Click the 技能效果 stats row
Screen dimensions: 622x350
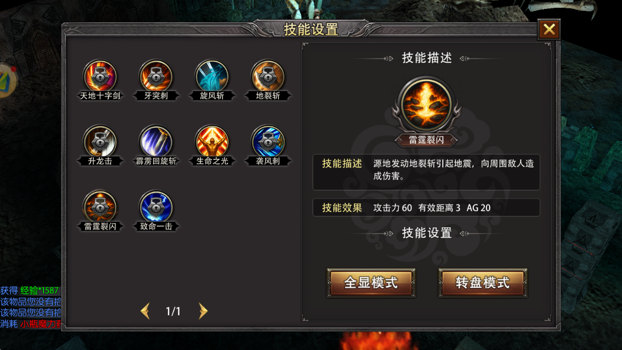click(426, 207)
